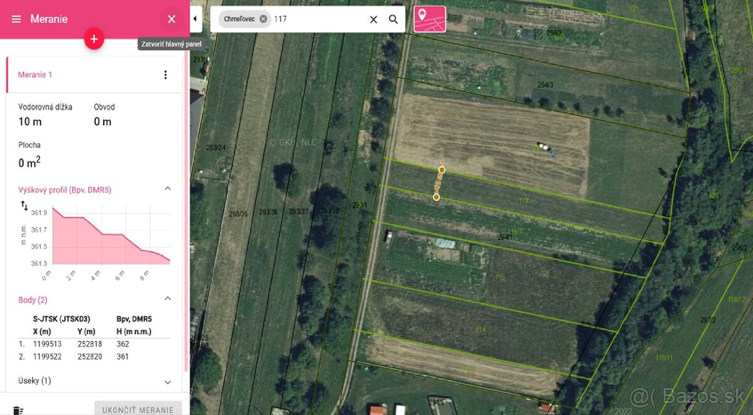The image size is (753, 415).
Task: Expand the Úseky (1) section
Action: pyautogui.click(x=168, y=382)
